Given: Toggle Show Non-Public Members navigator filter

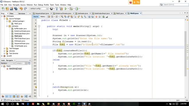Looking at the screenshot, I should coord(14,96).
